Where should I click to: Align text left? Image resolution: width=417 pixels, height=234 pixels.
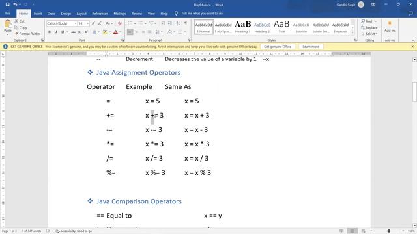(130, 32)
